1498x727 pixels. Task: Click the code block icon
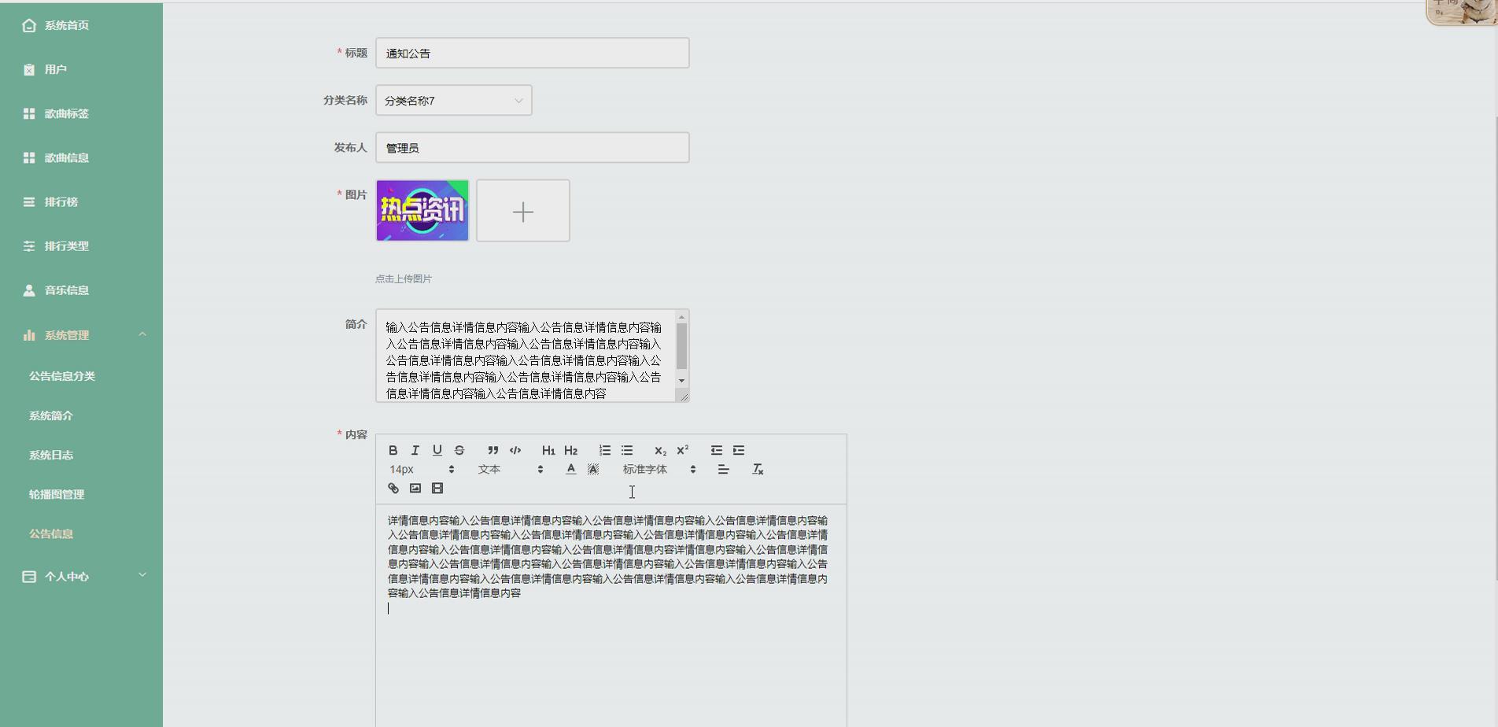coord(515,450)
